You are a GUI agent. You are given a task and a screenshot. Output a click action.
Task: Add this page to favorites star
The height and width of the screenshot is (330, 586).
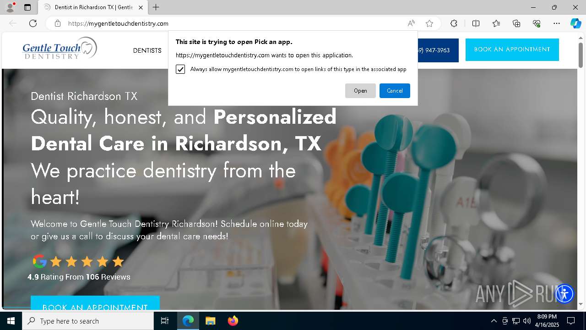click(x=429, y=23)
